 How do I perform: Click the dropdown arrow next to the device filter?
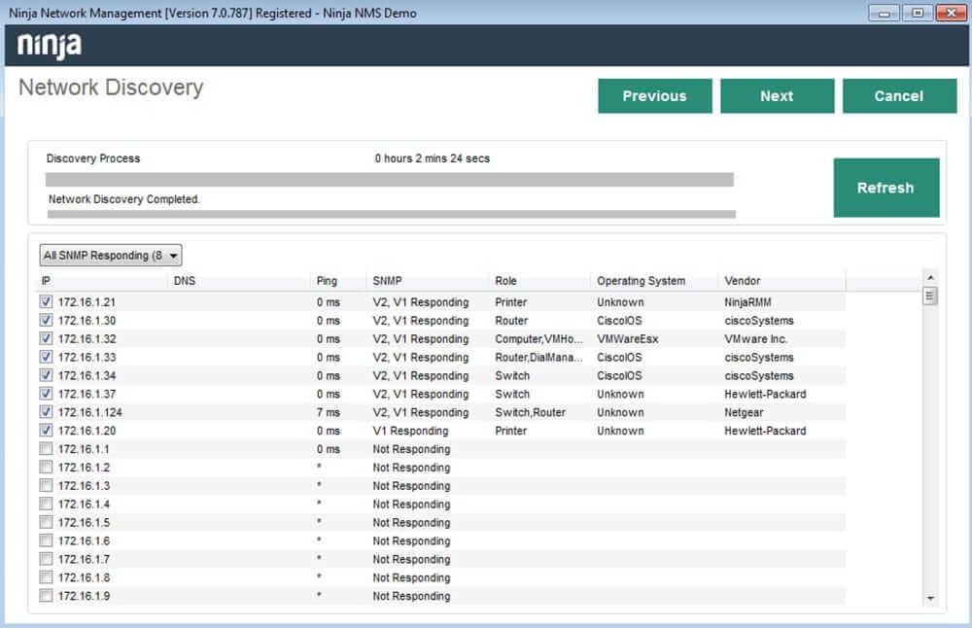pyautogui.click(x=172, y=255)
